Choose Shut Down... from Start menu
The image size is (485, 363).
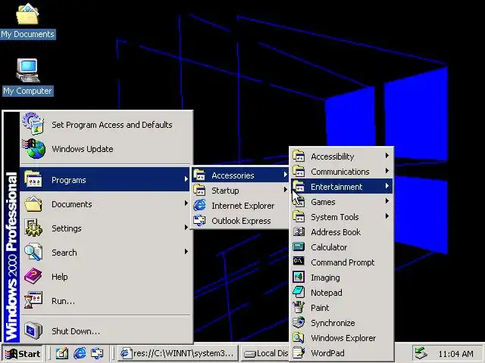[x=105, y=330]
